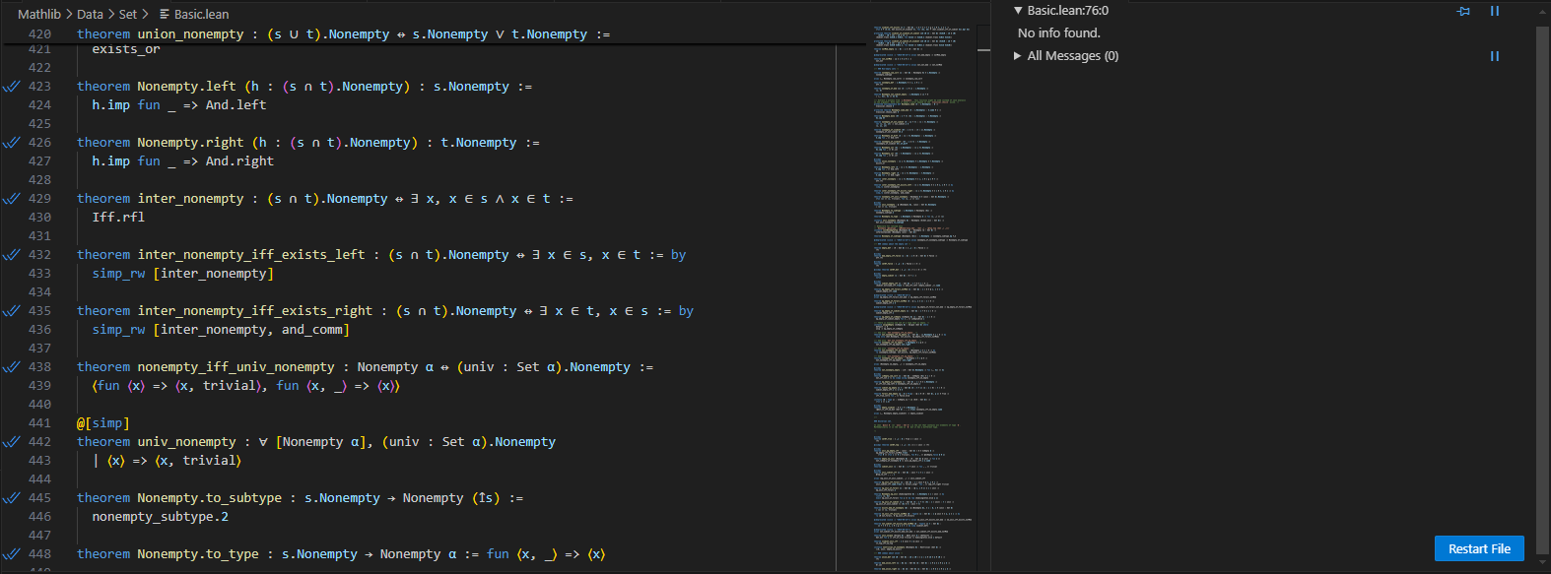Collapse the Basic.lean:76:0 section

tap(1018, 11)
